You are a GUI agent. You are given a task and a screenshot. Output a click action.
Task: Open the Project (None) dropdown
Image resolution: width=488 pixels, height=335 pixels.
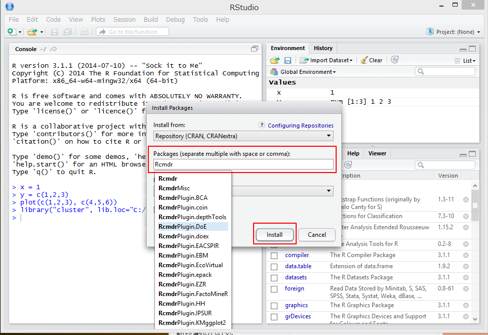(x=454, y=32)
